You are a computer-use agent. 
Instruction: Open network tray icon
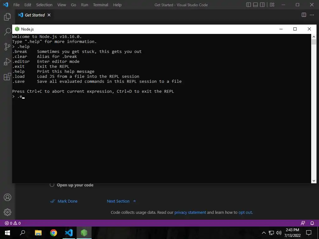coord(271,233)
